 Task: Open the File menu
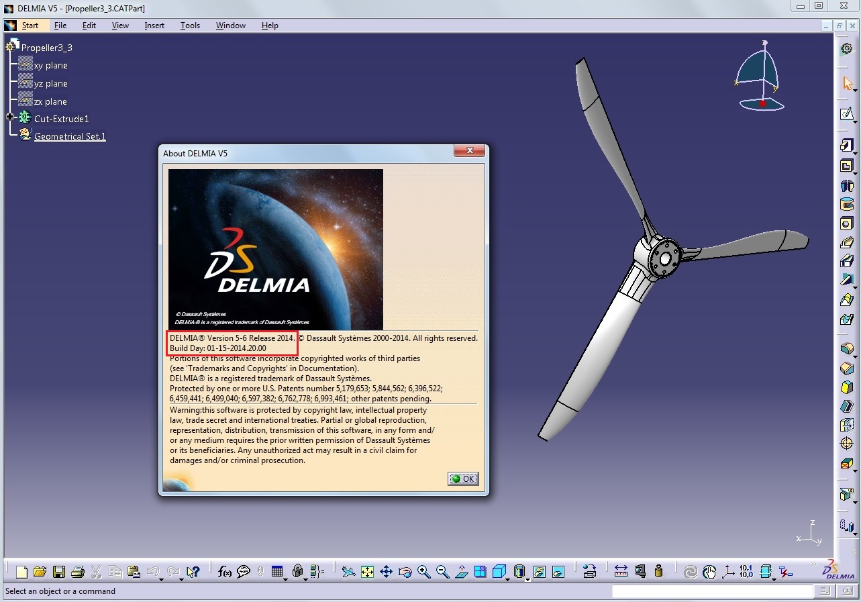(60, 26)
